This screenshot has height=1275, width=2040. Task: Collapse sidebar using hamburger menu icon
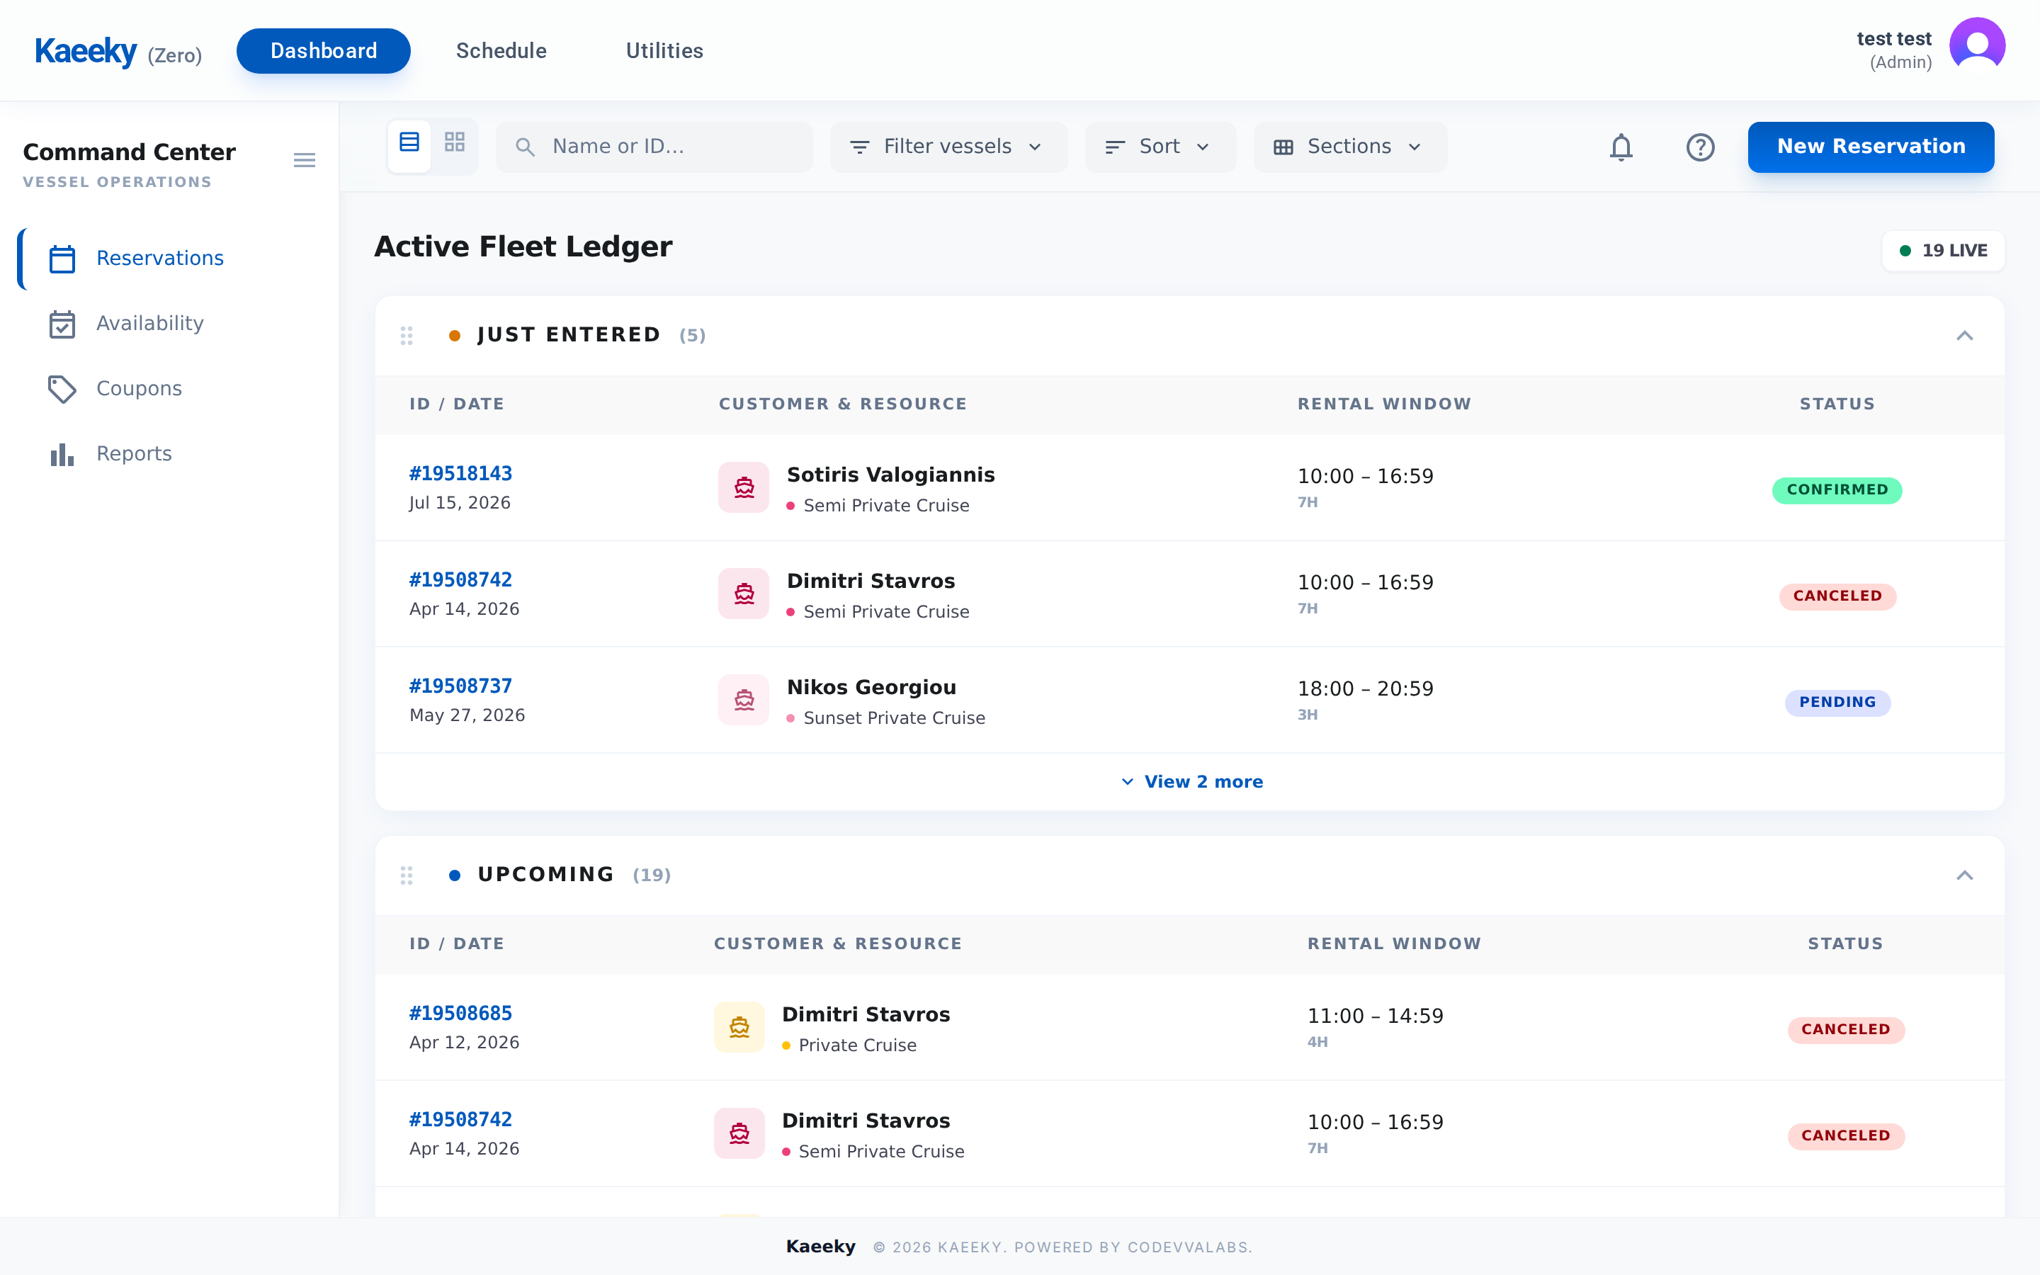coord(305,160)
